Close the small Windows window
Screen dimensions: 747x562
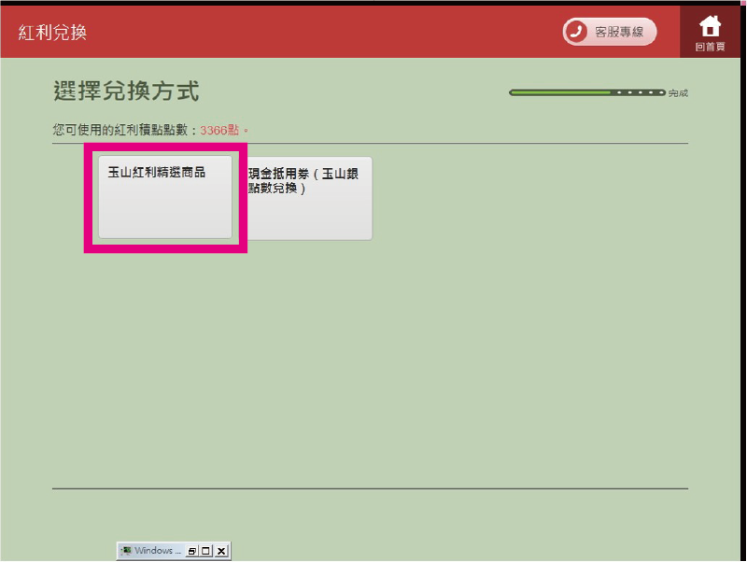click(x=221, y=551)
